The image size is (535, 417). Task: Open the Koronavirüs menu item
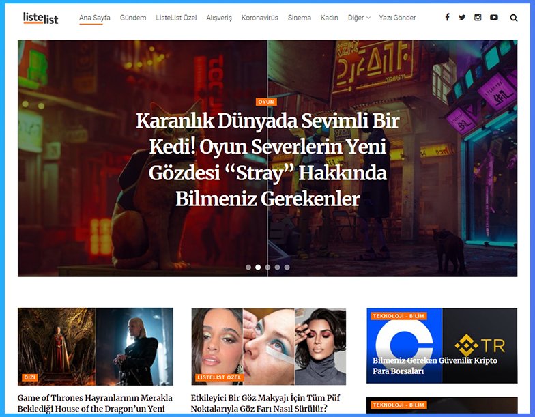pos(259,18)
